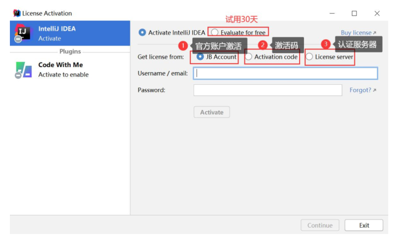This screenshot has height=237, width=399.
Task: Select the IntelliJ IDEA Activate list entry
Action: coord(70,33)
